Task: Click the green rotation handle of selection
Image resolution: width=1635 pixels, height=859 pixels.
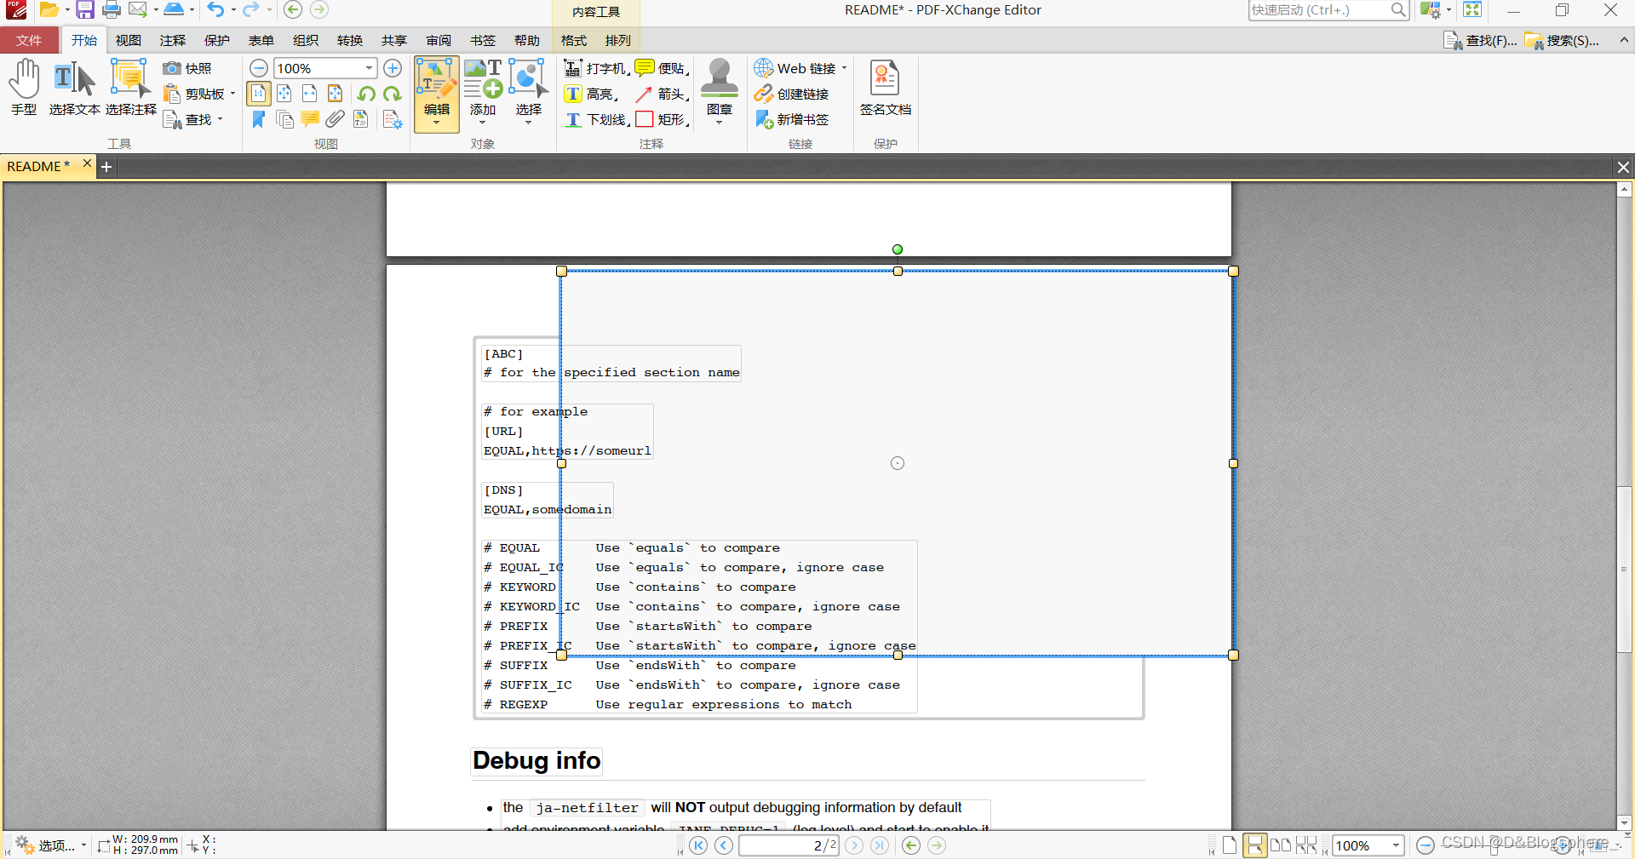Action: coord(898,249)
